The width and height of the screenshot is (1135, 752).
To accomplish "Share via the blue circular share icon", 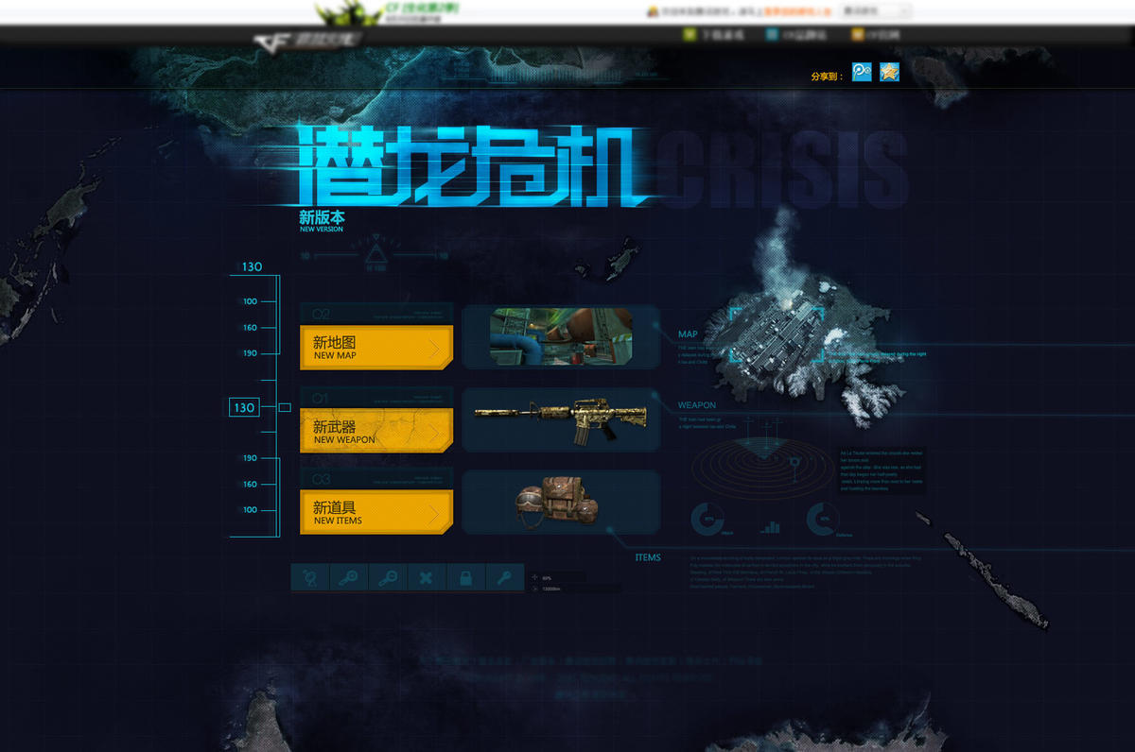I will click(x=862, y=72).
